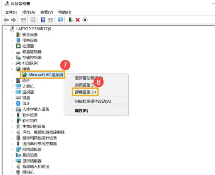Collapse the LAPTOP-E3B6RTQS root node
215x175 pixels.
[6, 29]
